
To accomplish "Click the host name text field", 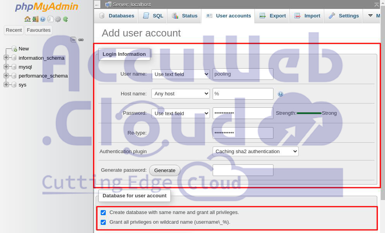I will (x=243, y=94).
